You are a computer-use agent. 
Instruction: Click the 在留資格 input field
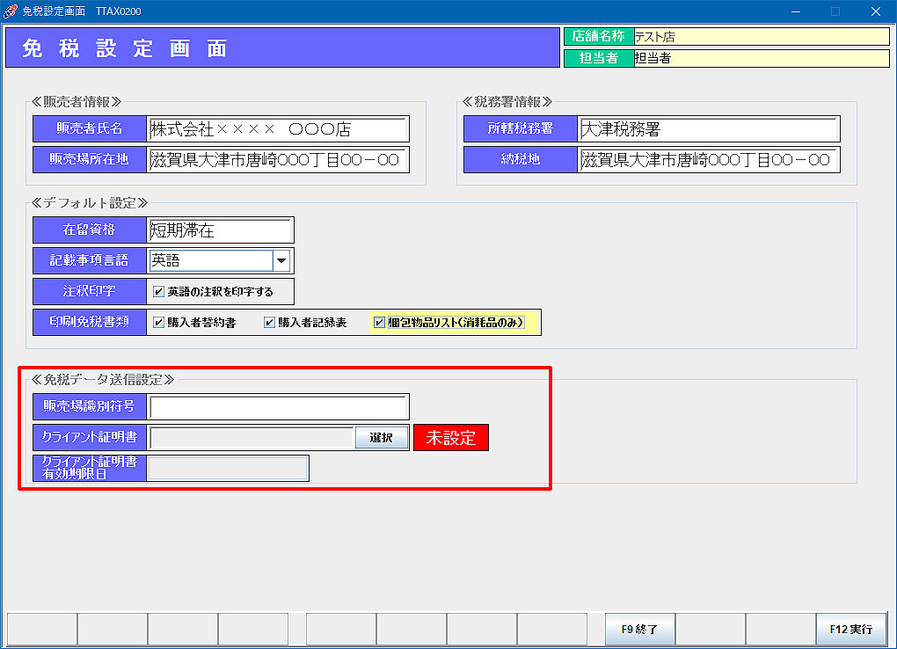point(220,230)
